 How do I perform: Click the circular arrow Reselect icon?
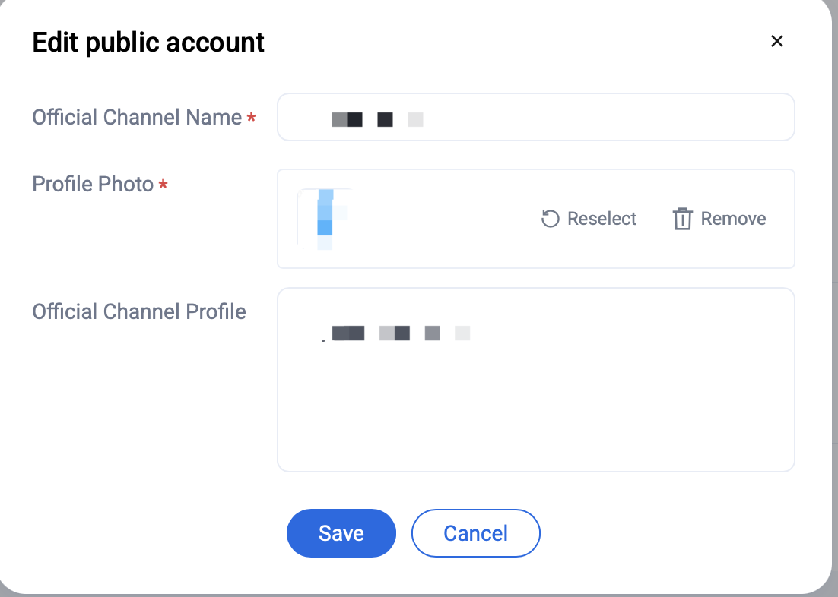click(x=550, y=219)
